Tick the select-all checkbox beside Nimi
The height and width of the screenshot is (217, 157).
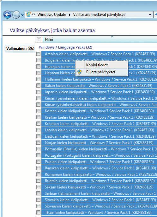(x=39, y=39)
